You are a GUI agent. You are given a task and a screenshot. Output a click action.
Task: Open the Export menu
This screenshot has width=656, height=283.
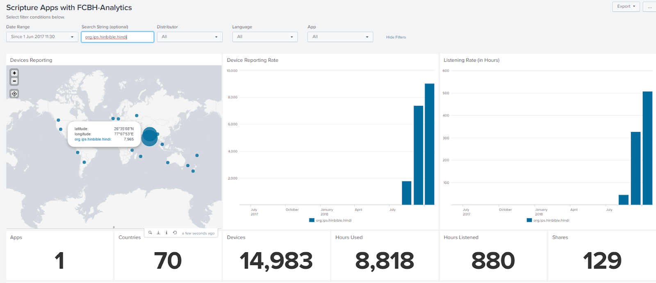click(626, 7)
